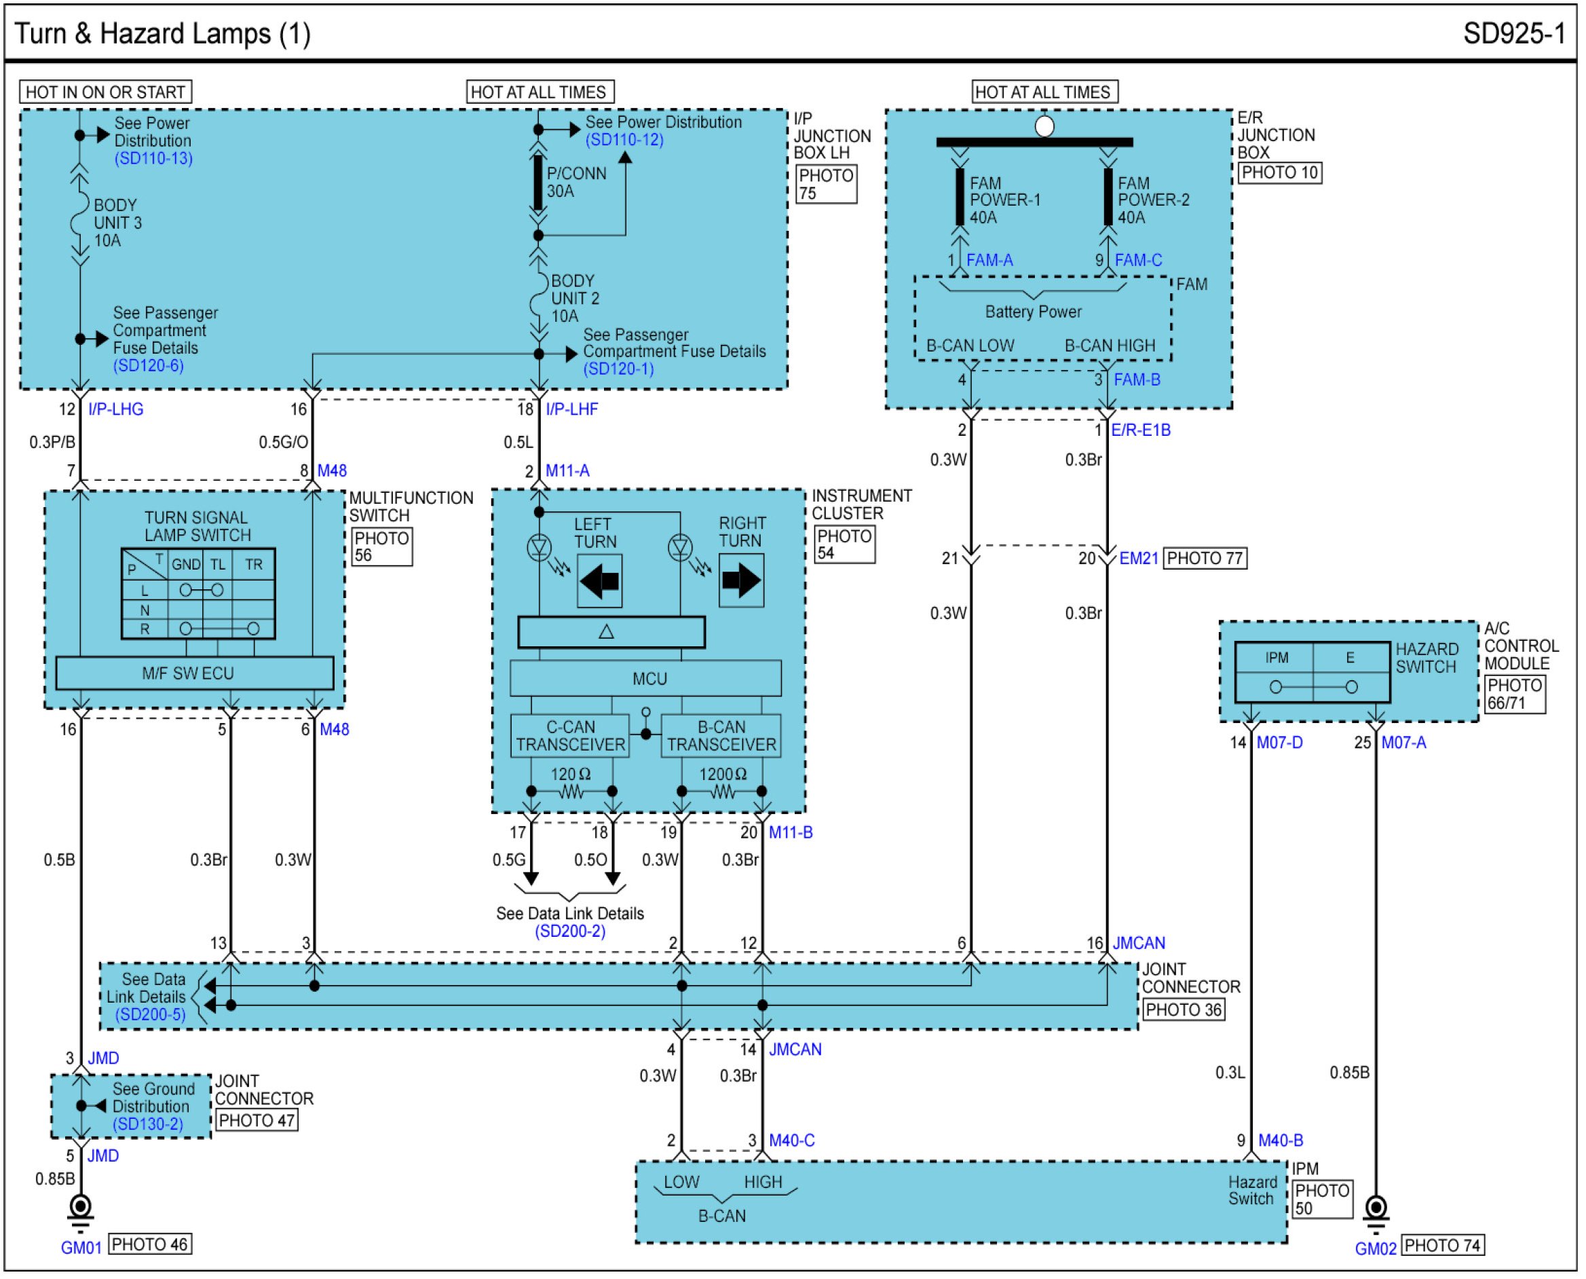The height and width of the screenshot is (1279, 1586).
Task: Click the left turn LED lamp symbol
Action: (x=539, y=547)
